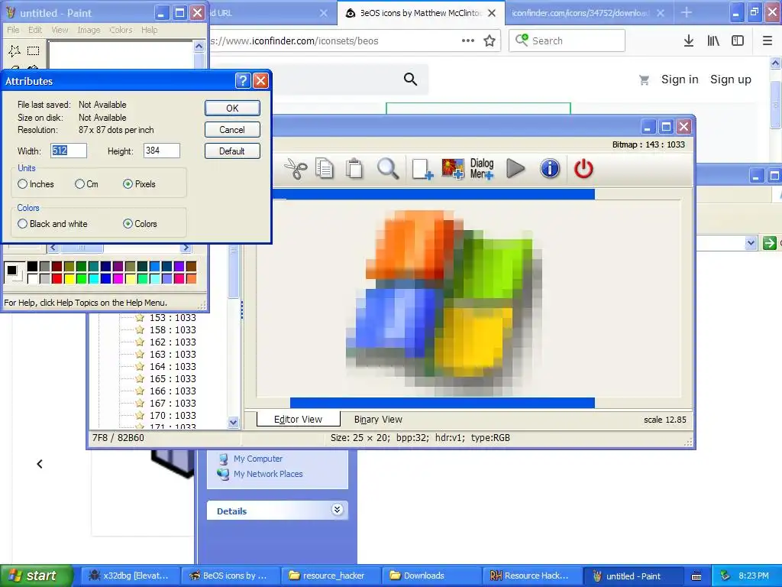
Task: Open the address dropdown beside Go arrow
Action: 751,243
